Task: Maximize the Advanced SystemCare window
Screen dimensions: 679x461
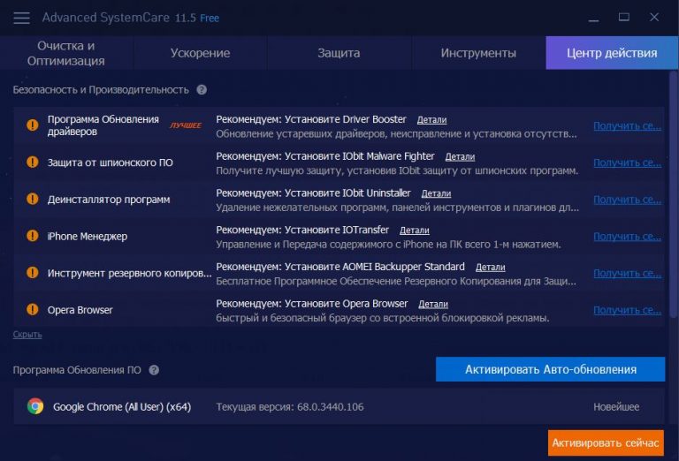Action: pos(623,18)
